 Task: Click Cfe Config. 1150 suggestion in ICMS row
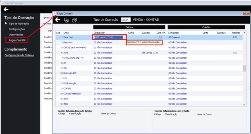click(x=150, y=53)
